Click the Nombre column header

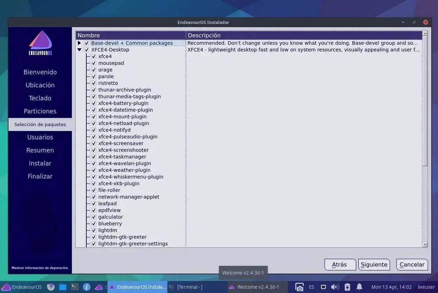pyautogui.click(x=131, y=35)
